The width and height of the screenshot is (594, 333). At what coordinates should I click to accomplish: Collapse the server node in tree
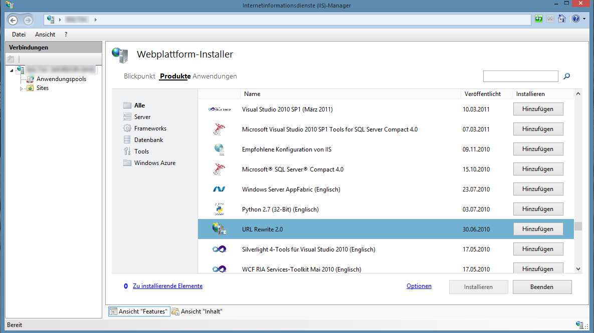click(x=12, y=70)
